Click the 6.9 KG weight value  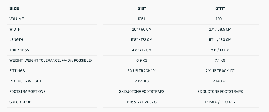(142, 61)
